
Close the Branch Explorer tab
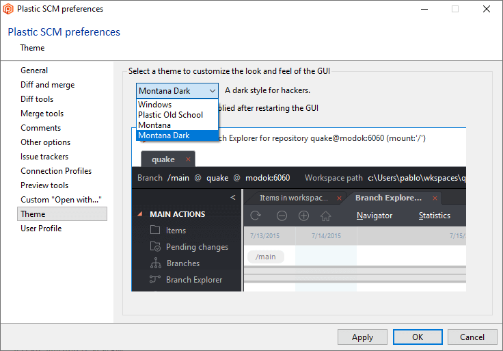coord(435,198)
